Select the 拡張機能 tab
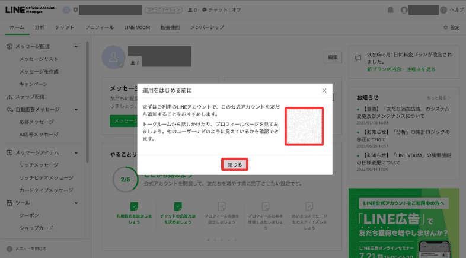 pos(170,27)
